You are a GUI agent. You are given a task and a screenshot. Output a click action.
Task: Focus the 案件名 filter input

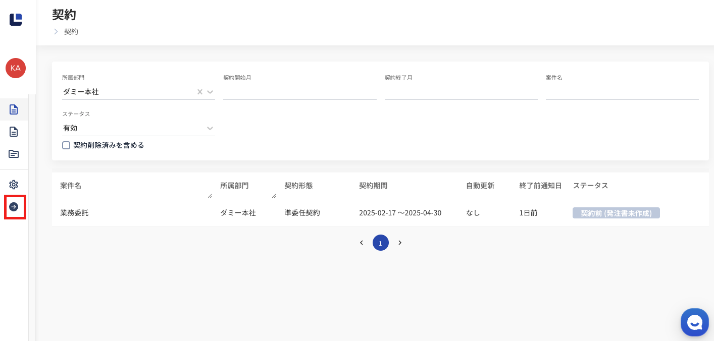(x=622, y=92)
